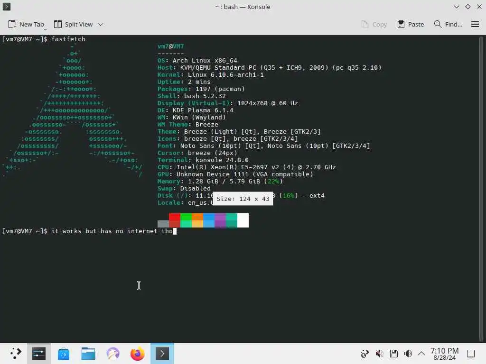Click the terminal's vertical scrollbar

click(x=481, y=189)
